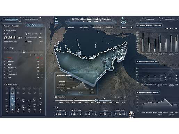The height and width of the screenshot is (134, 179).
Task: Select the second-ranked rainfall row
Action: (24, 61)
